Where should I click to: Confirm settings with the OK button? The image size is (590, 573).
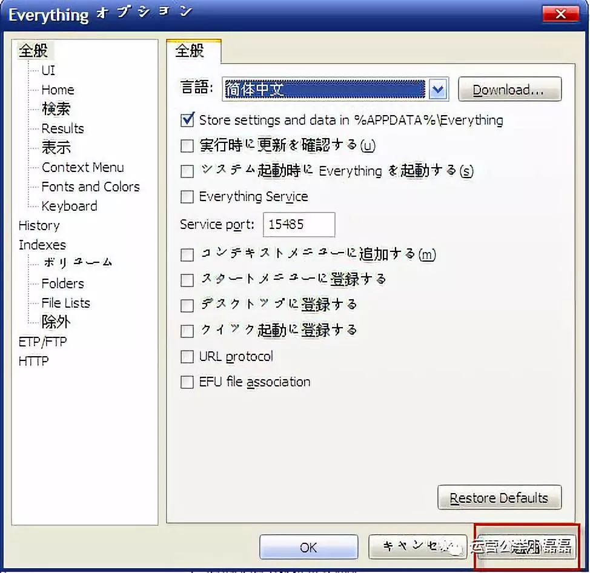point(308,547)
